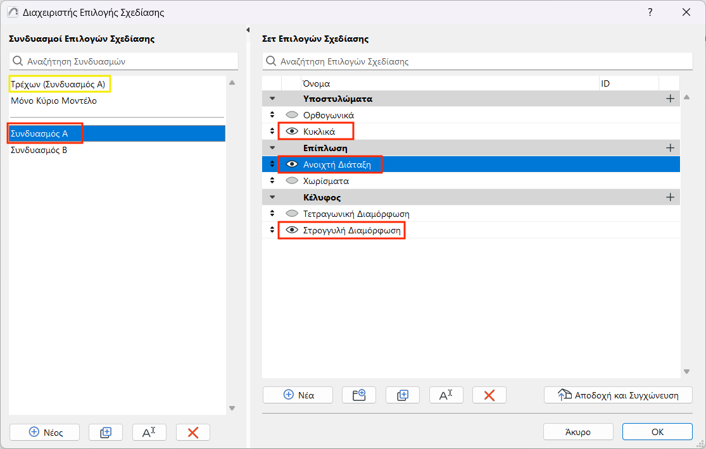Rename the selected design option

446,395
